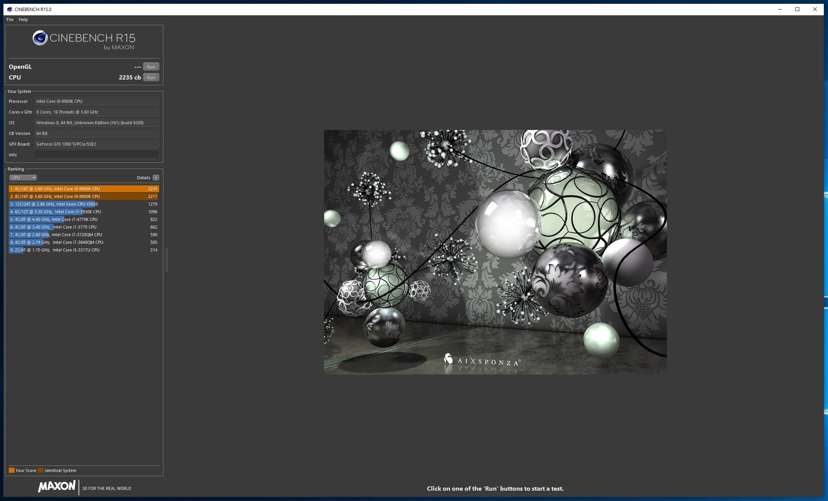Click the MAXON logo at bottom

(x=57, y=486)
